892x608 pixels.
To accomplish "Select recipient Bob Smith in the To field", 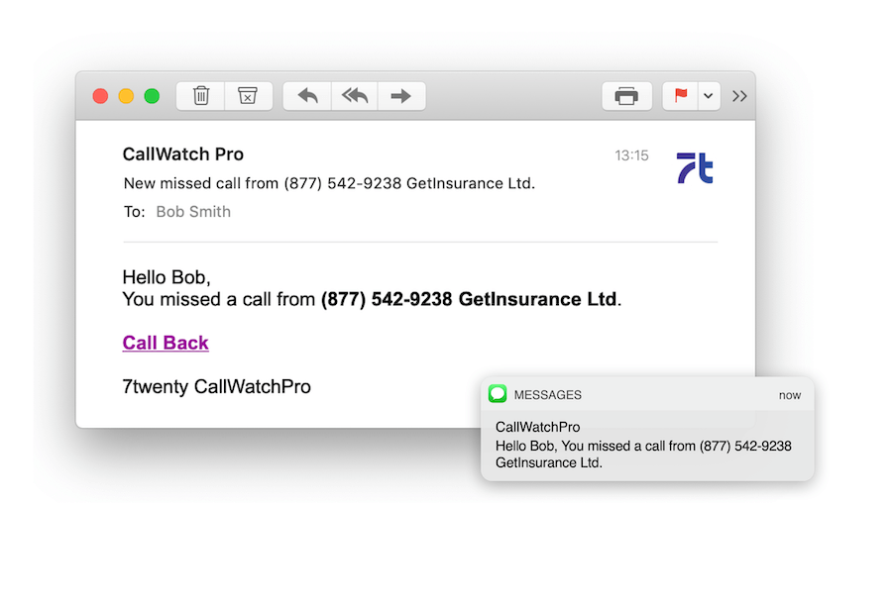I will (x=193, y=211).
